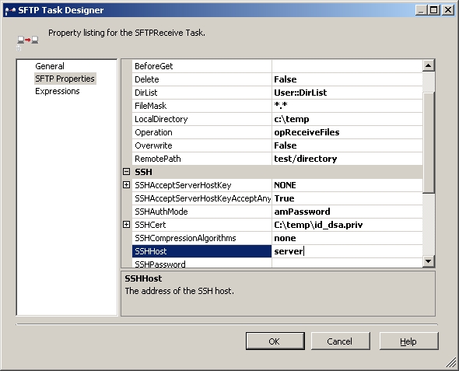
Task: Select the LocalDirectory property name
Action: click(201, 119)
